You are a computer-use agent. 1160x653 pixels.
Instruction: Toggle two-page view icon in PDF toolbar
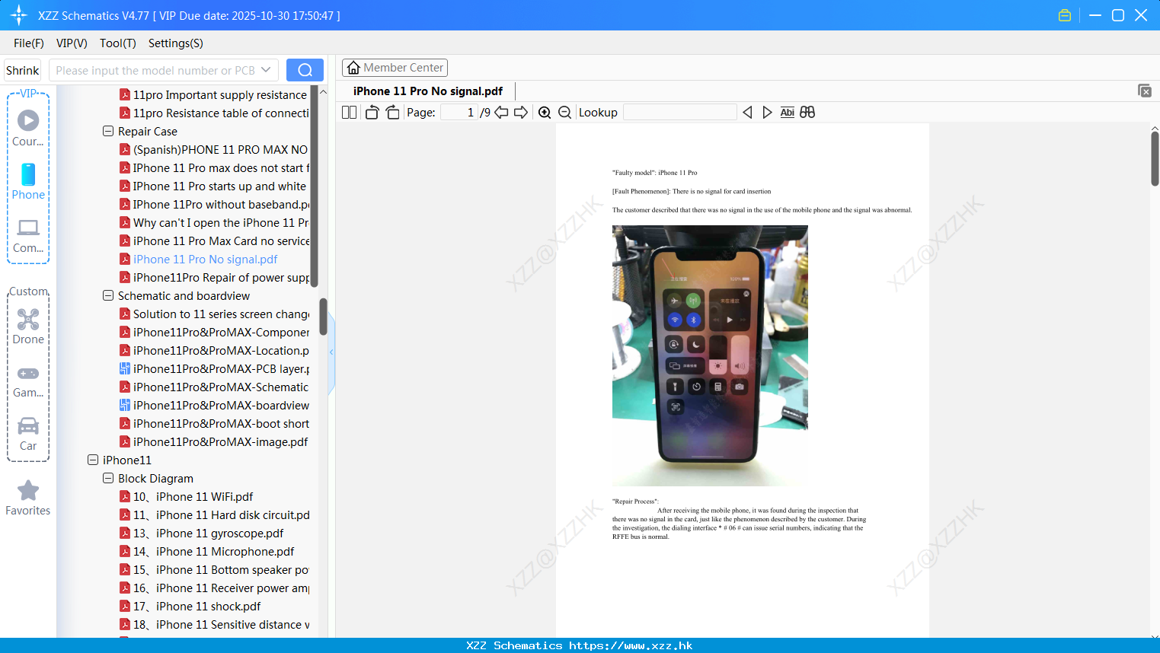[349, 113]
